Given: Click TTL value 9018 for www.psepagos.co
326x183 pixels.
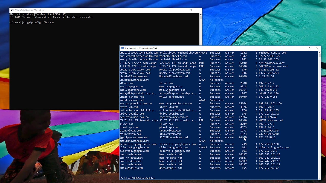Looking at the screenshot, I should tap(243, 87).
